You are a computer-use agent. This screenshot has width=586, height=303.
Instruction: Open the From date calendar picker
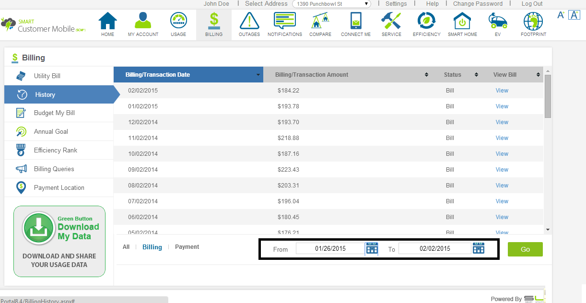(372, 248)
